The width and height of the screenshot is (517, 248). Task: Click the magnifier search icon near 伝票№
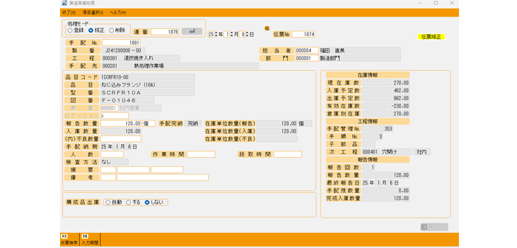tap(267, 28)
